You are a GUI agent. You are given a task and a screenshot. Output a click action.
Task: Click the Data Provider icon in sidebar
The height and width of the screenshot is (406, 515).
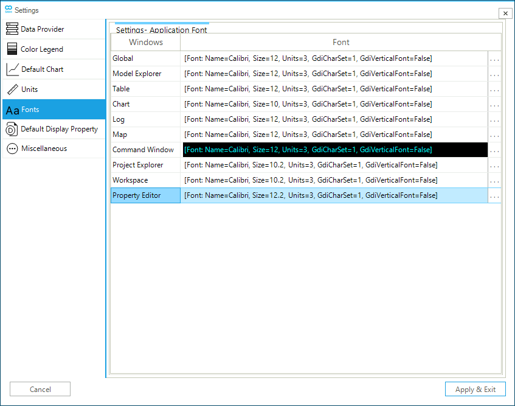[x=12, y=29]
